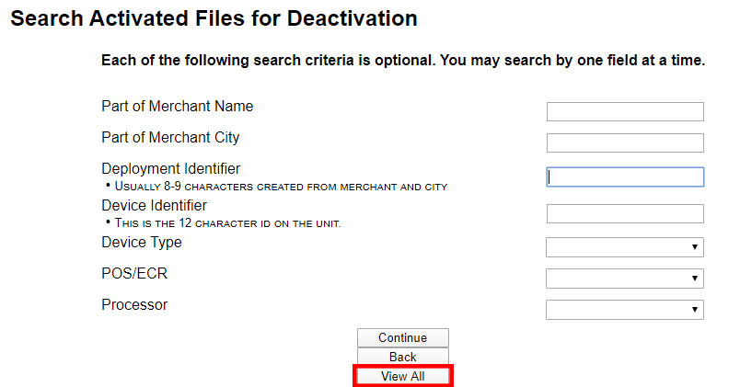740x387 pixels.
Task: Click into the Deployment Identifier text box
Action: (625, 176)
